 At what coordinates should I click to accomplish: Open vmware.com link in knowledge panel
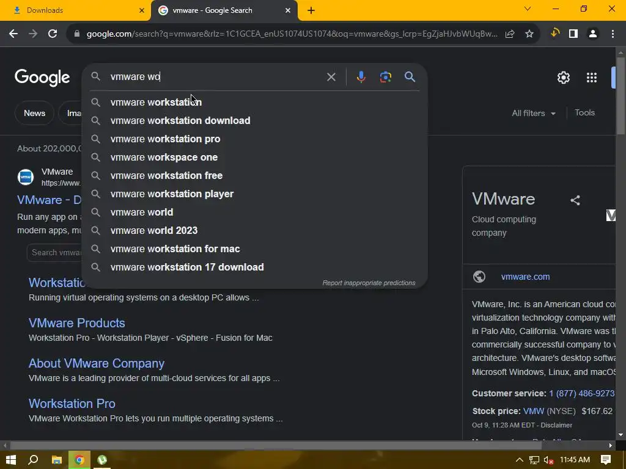pyautogui.click(x=525, y=277)
